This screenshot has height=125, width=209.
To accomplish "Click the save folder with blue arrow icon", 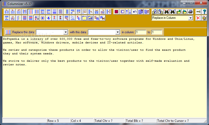I will (184, 12).
